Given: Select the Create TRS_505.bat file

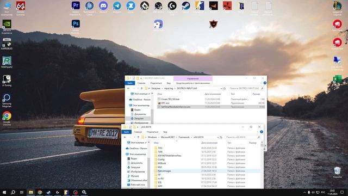Looking at the screenshot, I should pos(170,99).
